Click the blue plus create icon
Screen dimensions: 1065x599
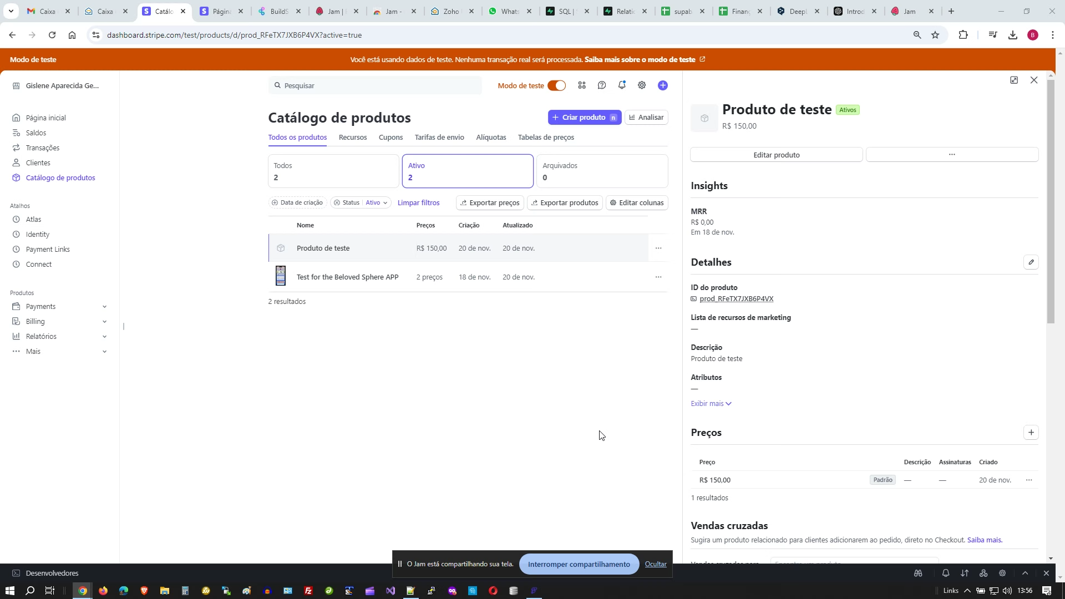[x=663, y=85]
